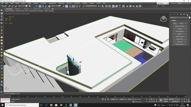Image resolution: width=191 pixels, height=107 pixels.
Task: Click the object color swatch in command panel
Action: 190,18
